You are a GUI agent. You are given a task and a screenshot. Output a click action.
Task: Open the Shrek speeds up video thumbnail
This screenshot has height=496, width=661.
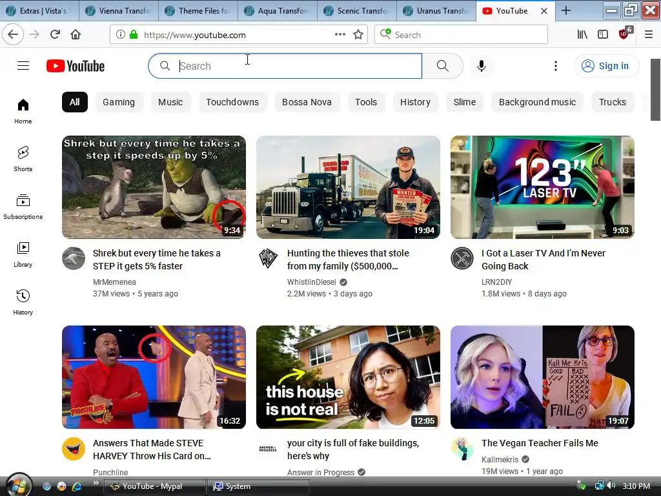point(154,187)
